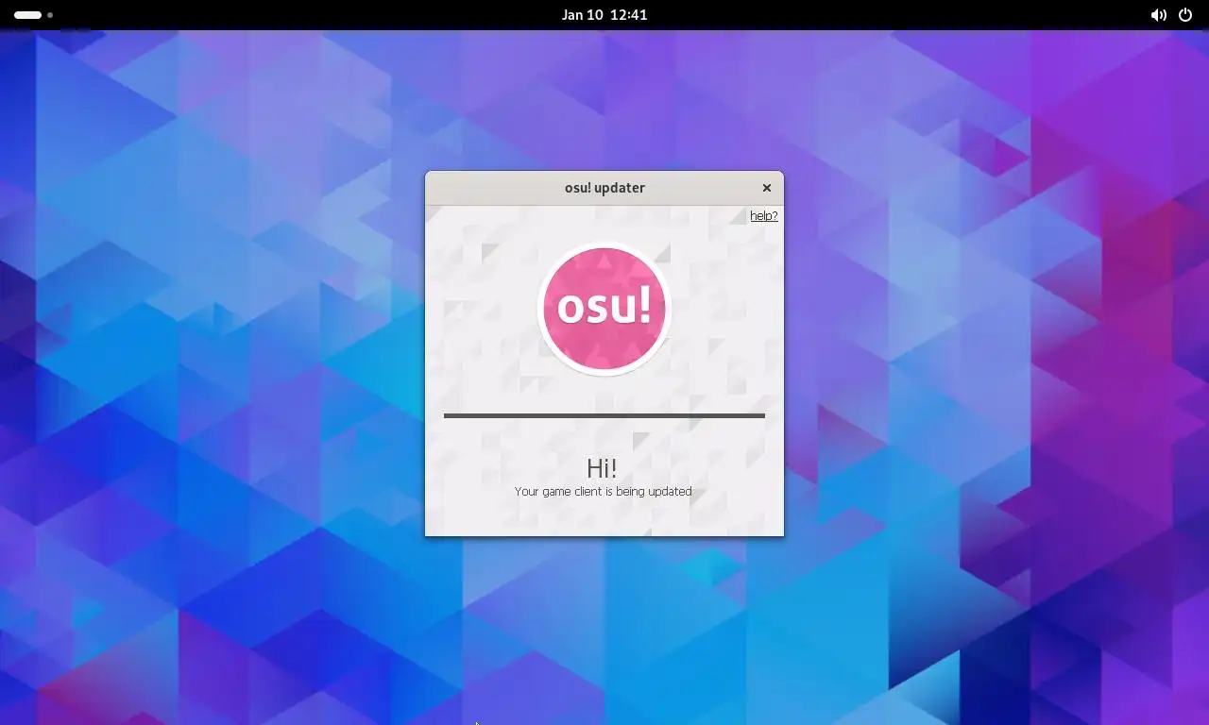Click the volume speaker icon
Image resolution: width=1209 pixels, height=725 pixels.
tap(1158, 15)
